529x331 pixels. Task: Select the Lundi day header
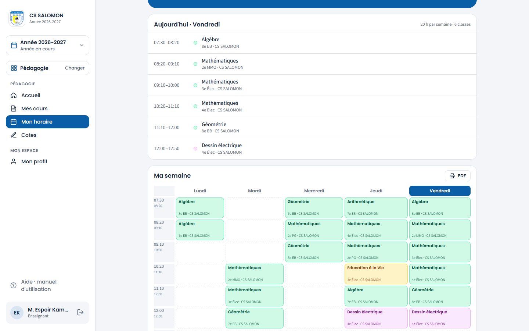point(200,191)
